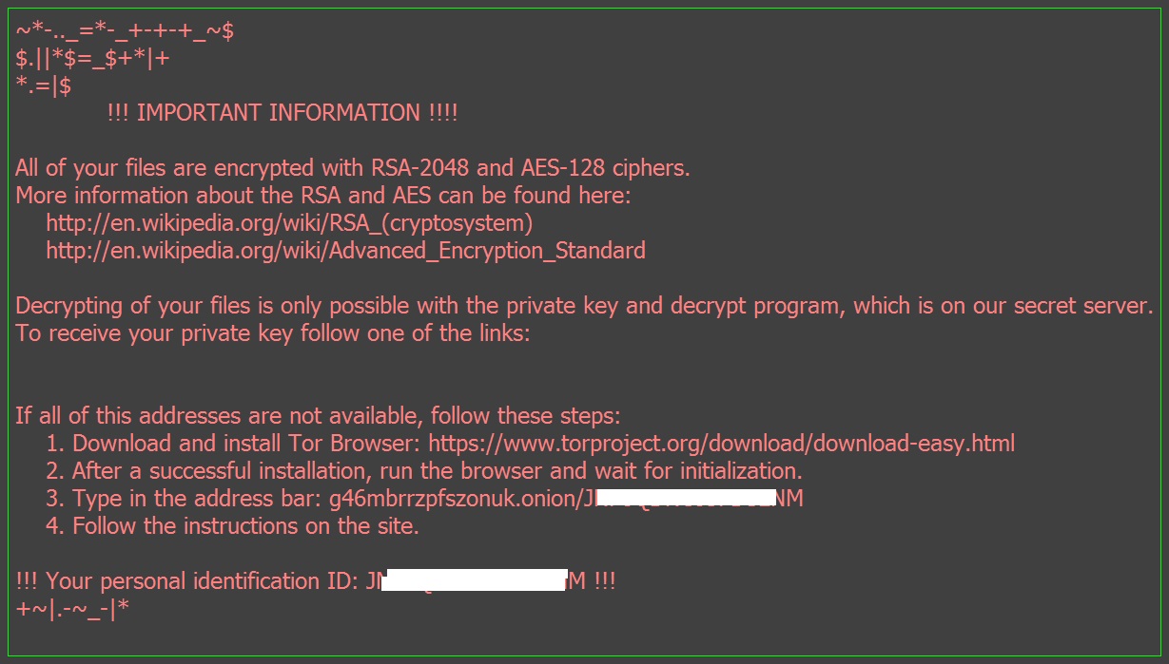Click 'To receive your private key' line

tap(272, 333)
